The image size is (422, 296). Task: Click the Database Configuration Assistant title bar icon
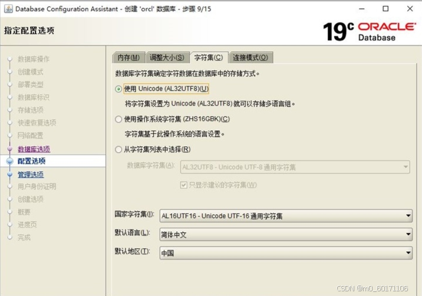point(8,9)
